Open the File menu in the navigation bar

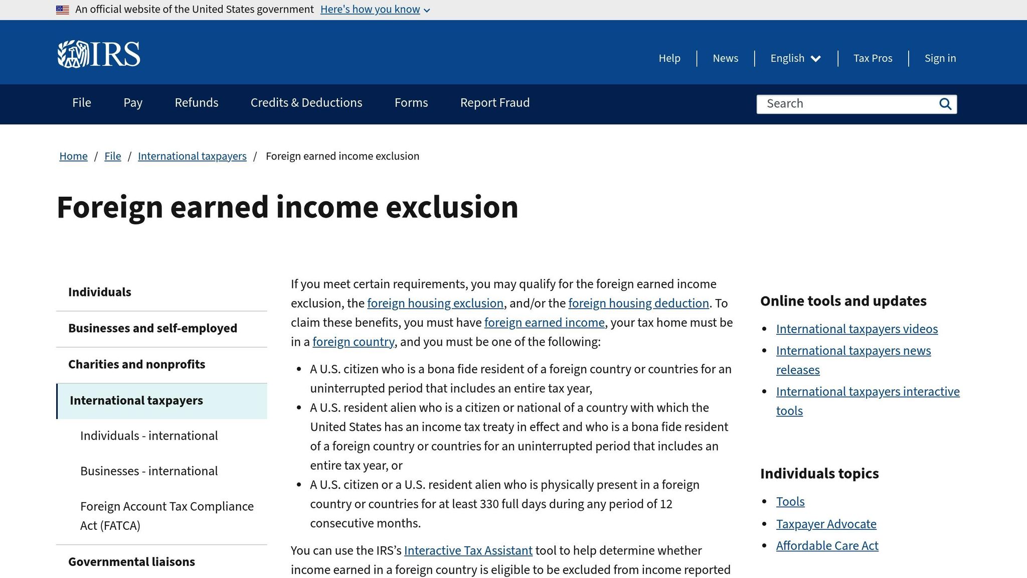tap(81, 103)
